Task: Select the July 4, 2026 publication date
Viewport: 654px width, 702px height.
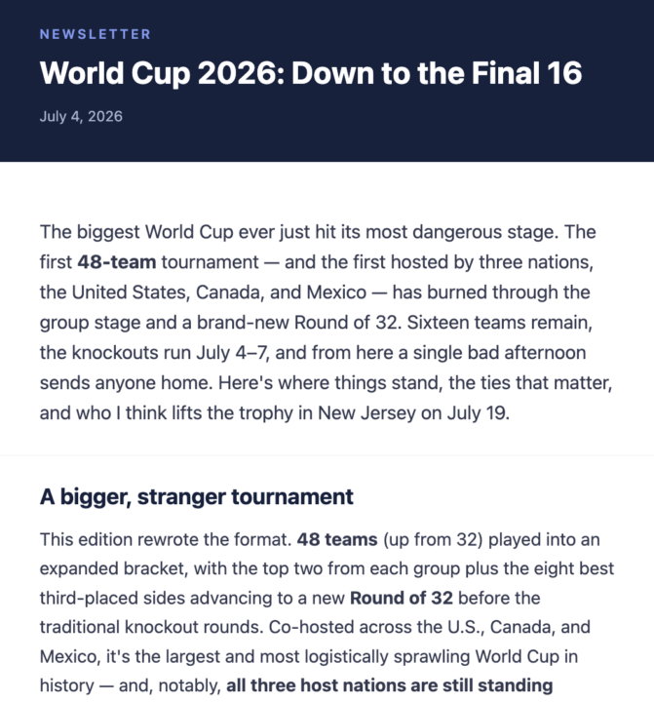Action: click(81, 116)
